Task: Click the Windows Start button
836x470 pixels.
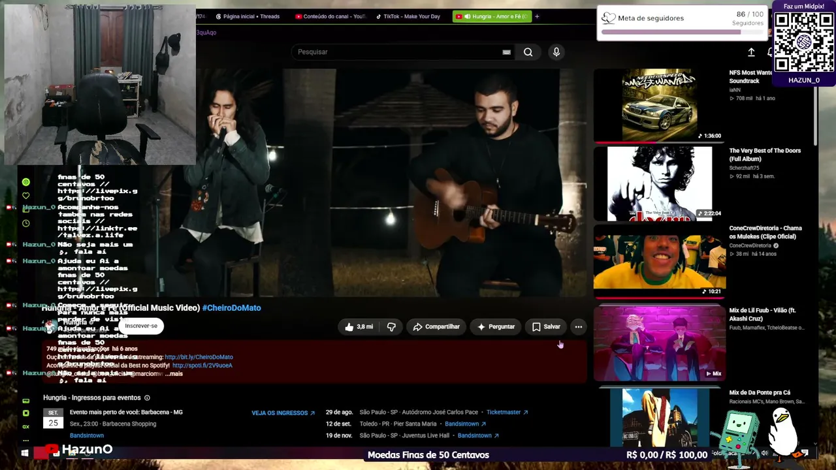Action: point(25,452)
